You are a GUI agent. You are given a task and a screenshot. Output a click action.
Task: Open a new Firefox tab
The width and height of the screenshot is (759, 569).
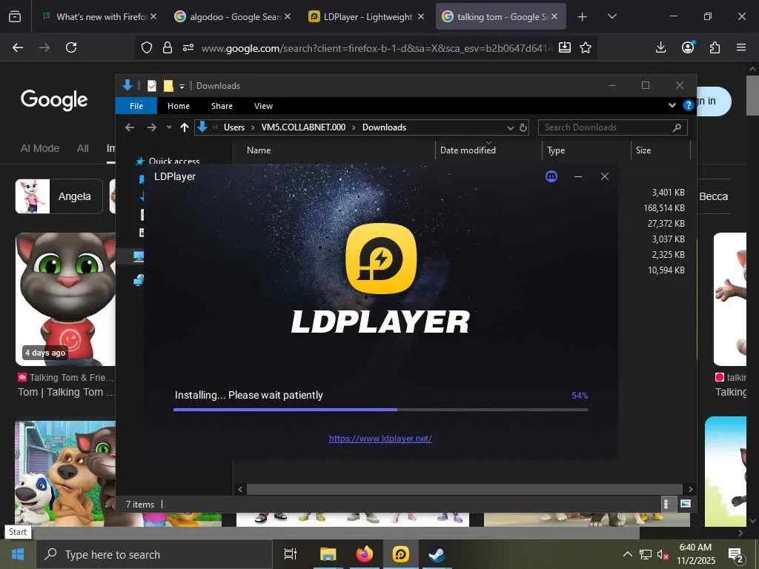(x=583, y=17)
